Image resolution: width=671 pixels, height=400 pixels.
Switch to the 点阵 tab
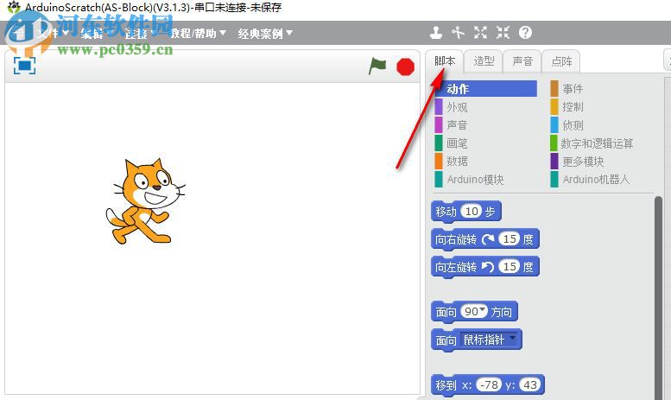click(561, 61)
